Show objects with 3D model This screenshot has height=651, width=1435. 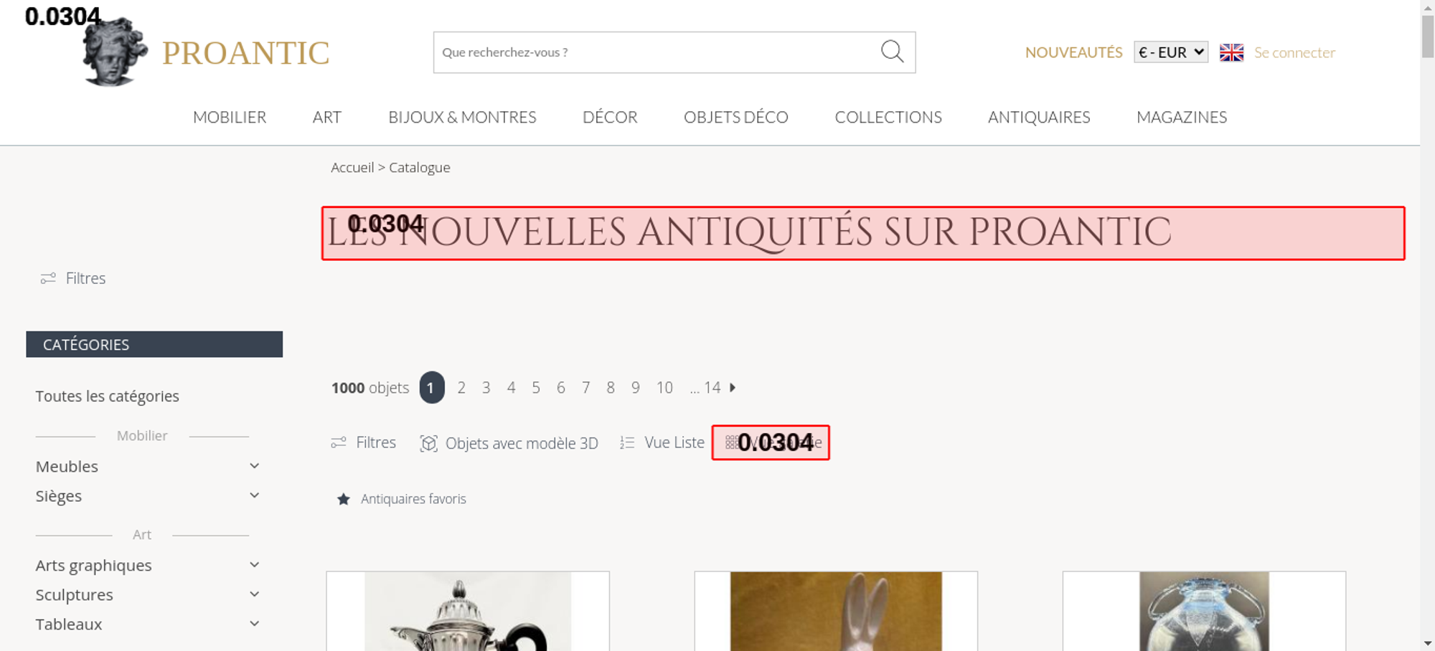[509, 443]
